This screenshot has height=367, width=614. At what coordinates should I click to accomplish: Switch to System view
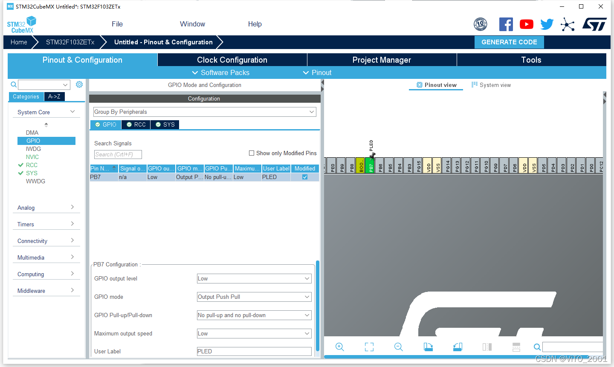click(491, 85)
